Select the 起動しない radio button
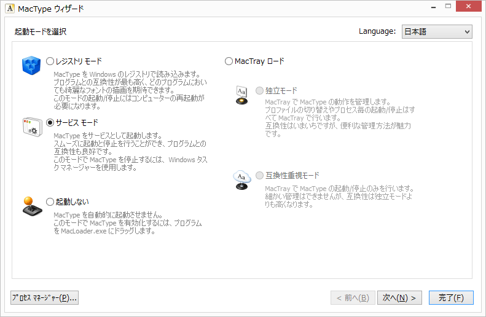This screenshot has height=317, width=486. pos(50,202)
